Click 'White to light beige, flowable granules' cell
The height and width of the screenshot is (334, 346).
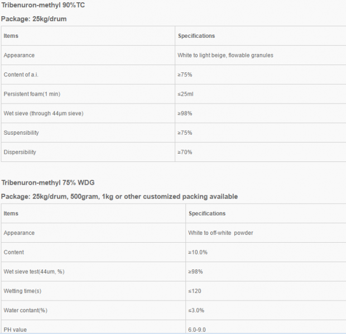[261, 55]
